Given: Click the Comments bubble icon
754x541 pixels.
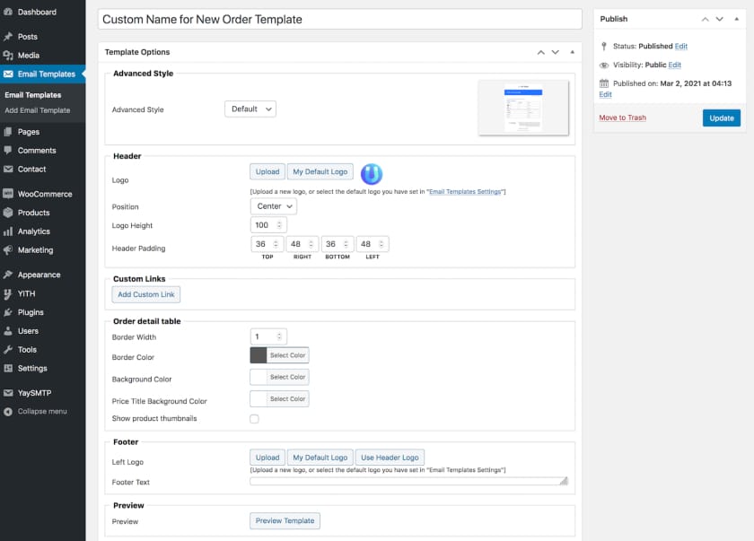Looking at the screenshot, I should pyautogui.click(x=8, y=151).
